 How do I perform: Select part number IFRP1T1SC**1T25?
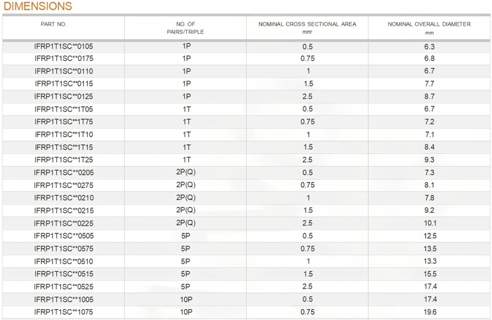63,160
